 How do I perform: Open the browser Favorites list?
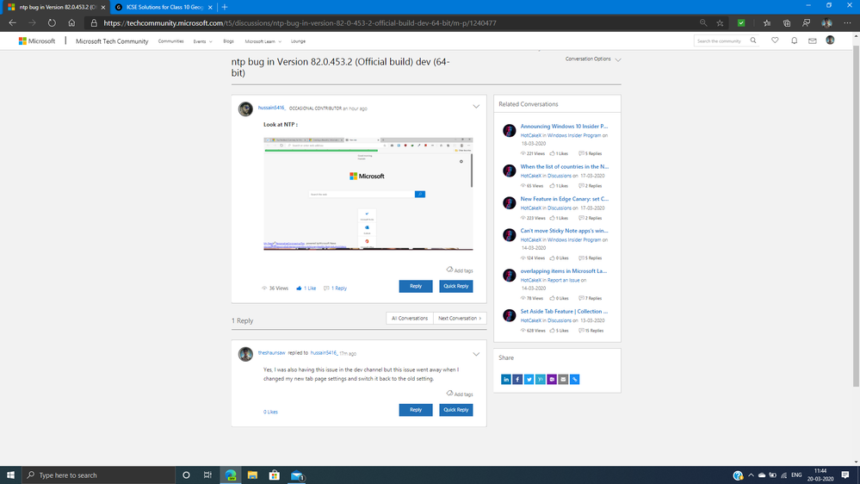tap(767, 23)
